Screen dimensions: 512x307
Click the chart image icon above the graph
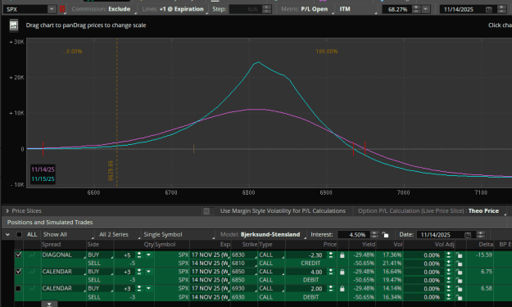pos(14,25)
